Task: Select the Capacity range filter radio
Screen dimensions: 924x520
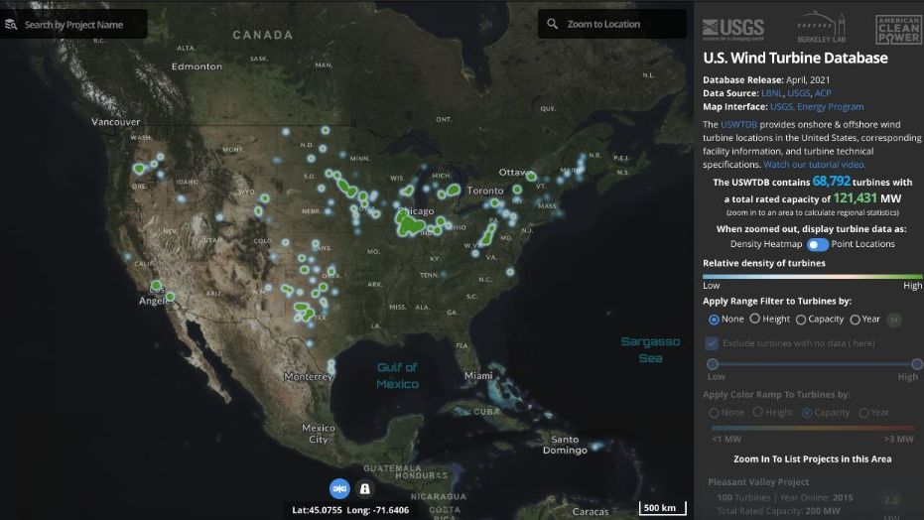Action: click(801, 320)
